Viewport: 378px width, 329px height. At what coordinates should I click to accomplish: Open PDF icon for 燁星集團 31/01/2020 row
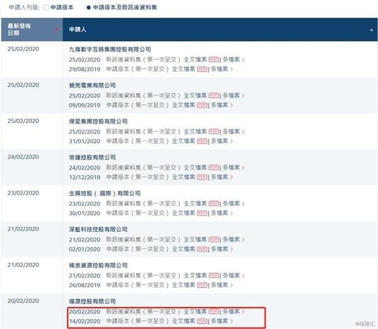click(x=202, y=141)
